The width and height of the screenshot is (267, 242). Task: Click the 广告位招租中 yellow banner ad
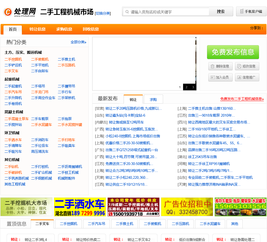[x=187, y=207]
